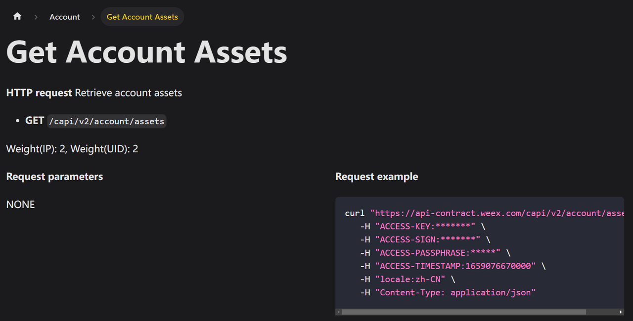Click the Get Account Assets page title
The height and width of the screenshot is (321, 633).
pyautogui.click(x=146, y=52)
